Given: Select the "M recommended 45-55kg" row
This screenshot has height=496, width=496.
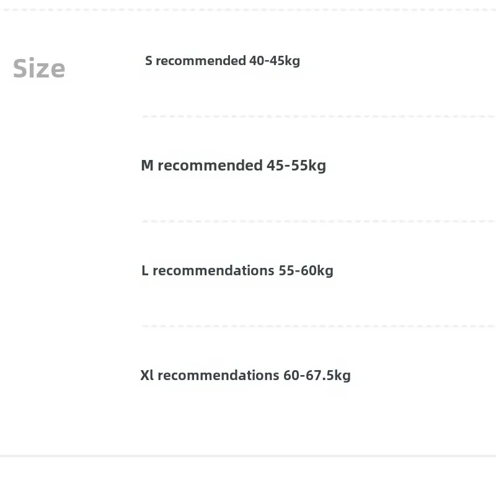Looking at the screenshot, I should pos(233,166).
